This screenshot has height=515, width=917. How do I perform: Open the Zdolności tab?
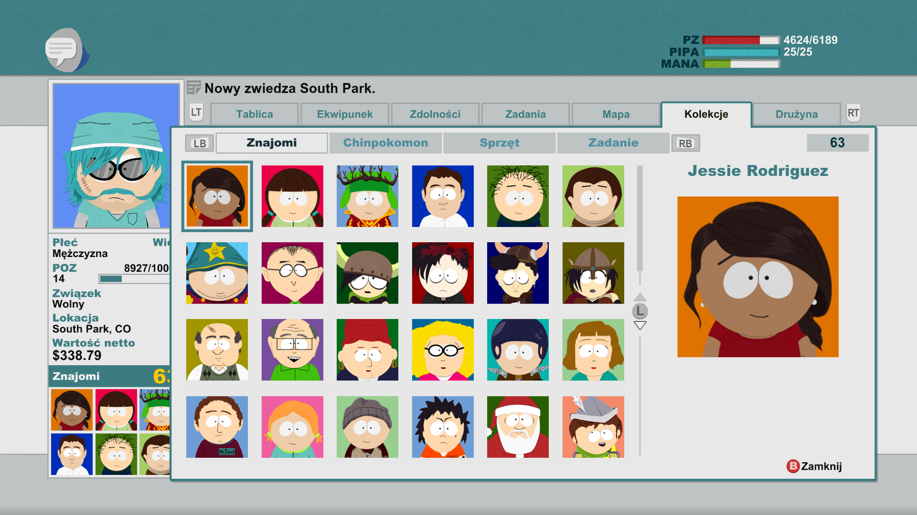435,114
